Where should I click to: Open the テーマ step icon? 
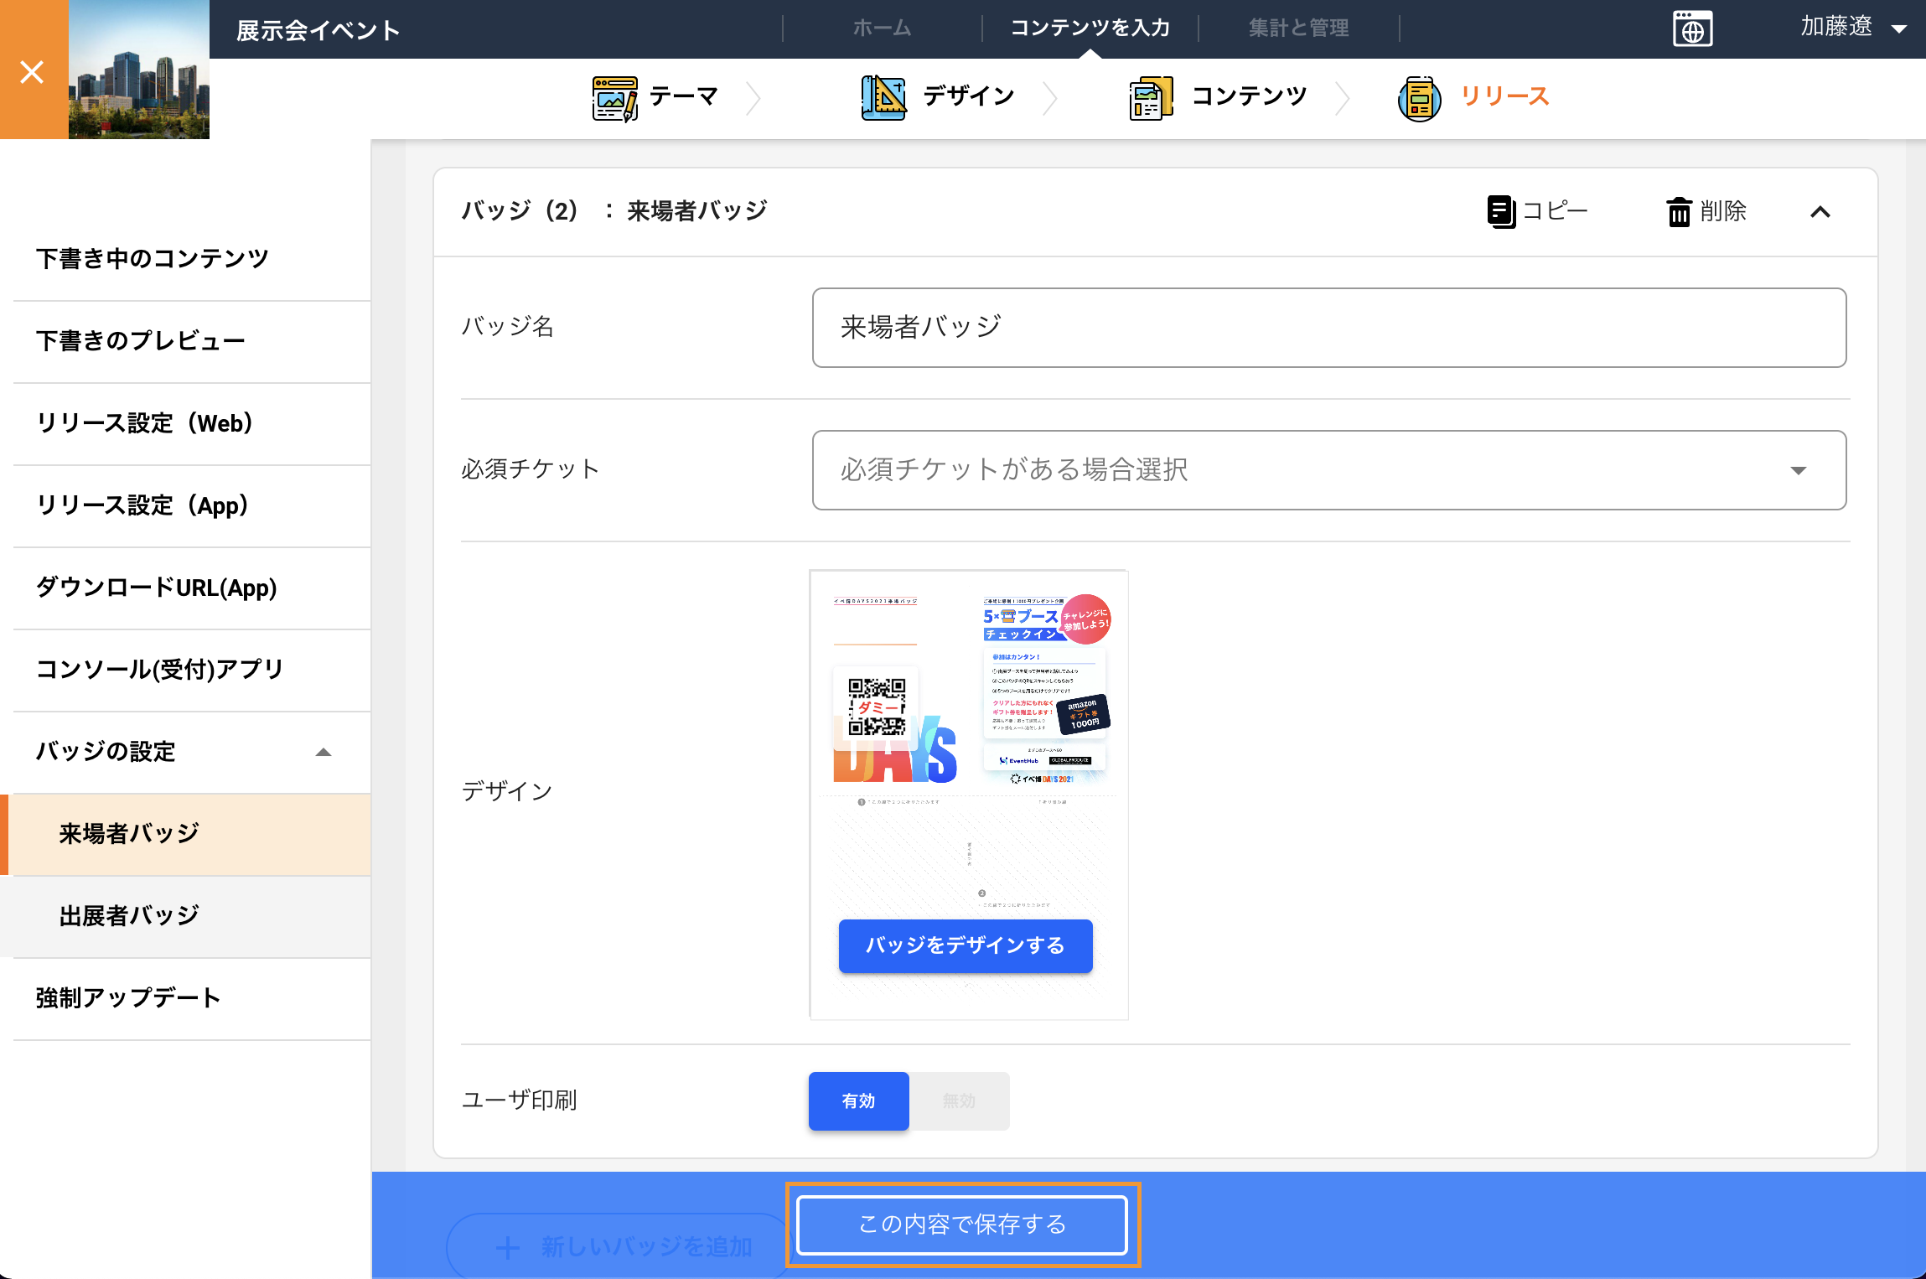point(614,98)
